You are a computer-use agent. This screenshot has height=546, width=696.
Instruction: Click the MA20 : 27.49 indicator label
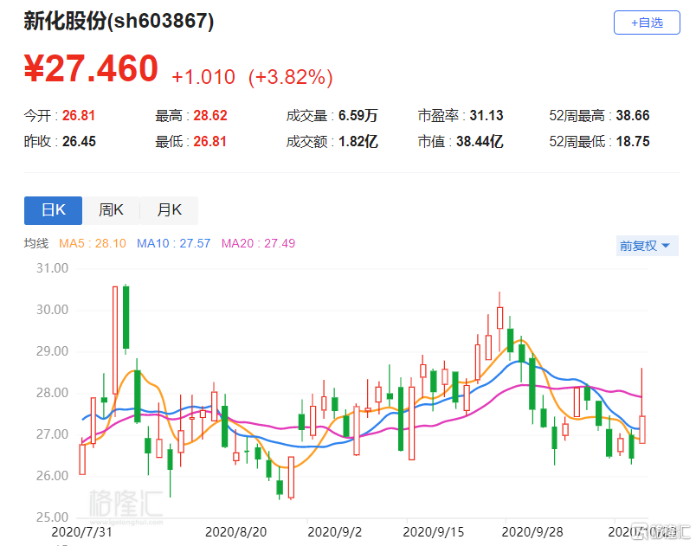258,243
